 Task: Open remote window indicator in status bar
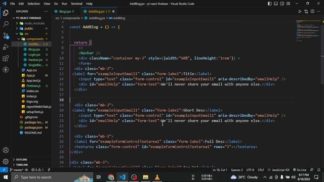pyautogui.click(x=4, y=170)
